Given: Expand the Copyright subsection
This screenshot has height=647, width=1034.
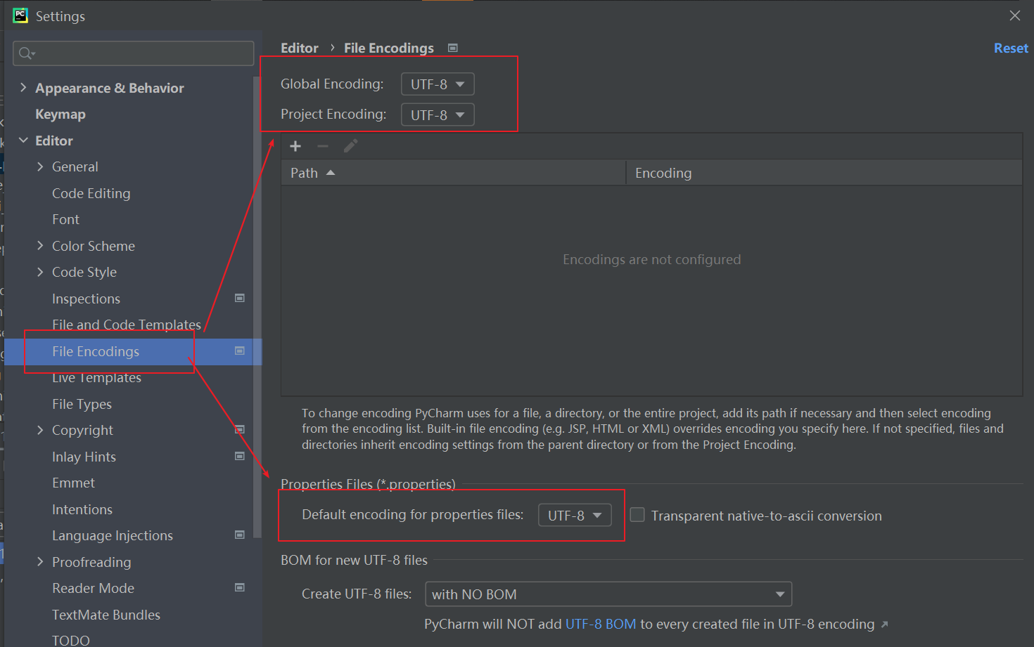Looking at the screenshot, I should click(x=40, y=430).
